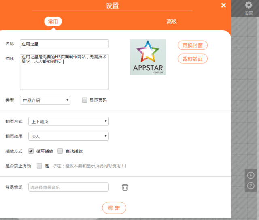Uncheck the 循环播放 checkbox

point(31,151)
